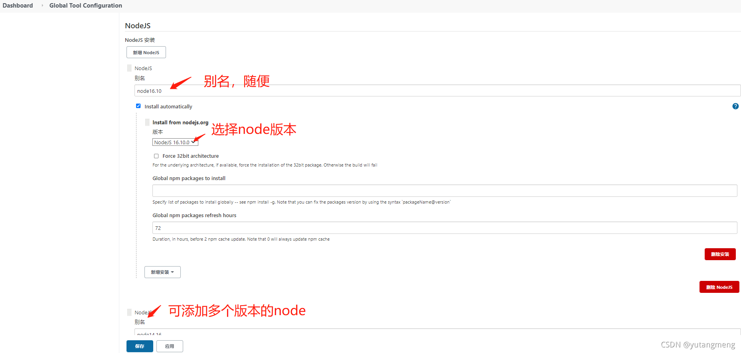This screenshot has width=741, height=353.
Task: Enable Force 32bit architecture checkbox
Action: click(x=156, y=156)
